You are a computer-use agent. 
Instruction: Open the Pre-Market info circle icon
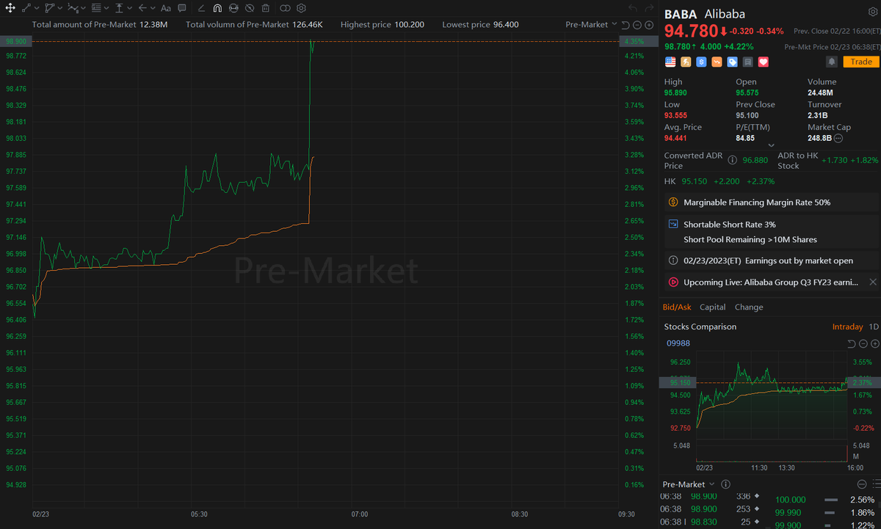click(x=725, y=484)
